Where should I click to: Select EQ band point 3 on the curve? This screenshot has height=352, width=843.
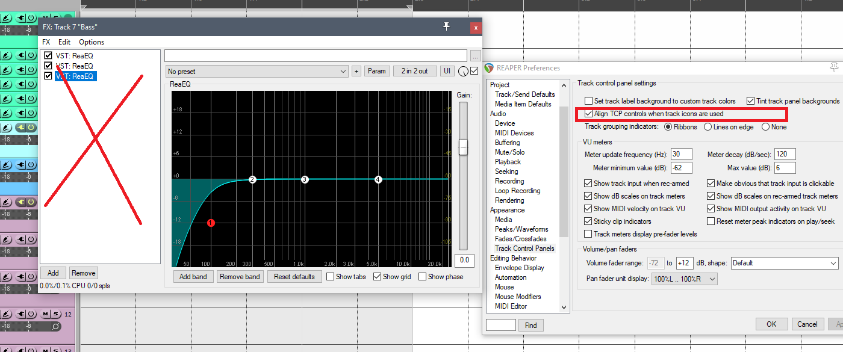305,179
